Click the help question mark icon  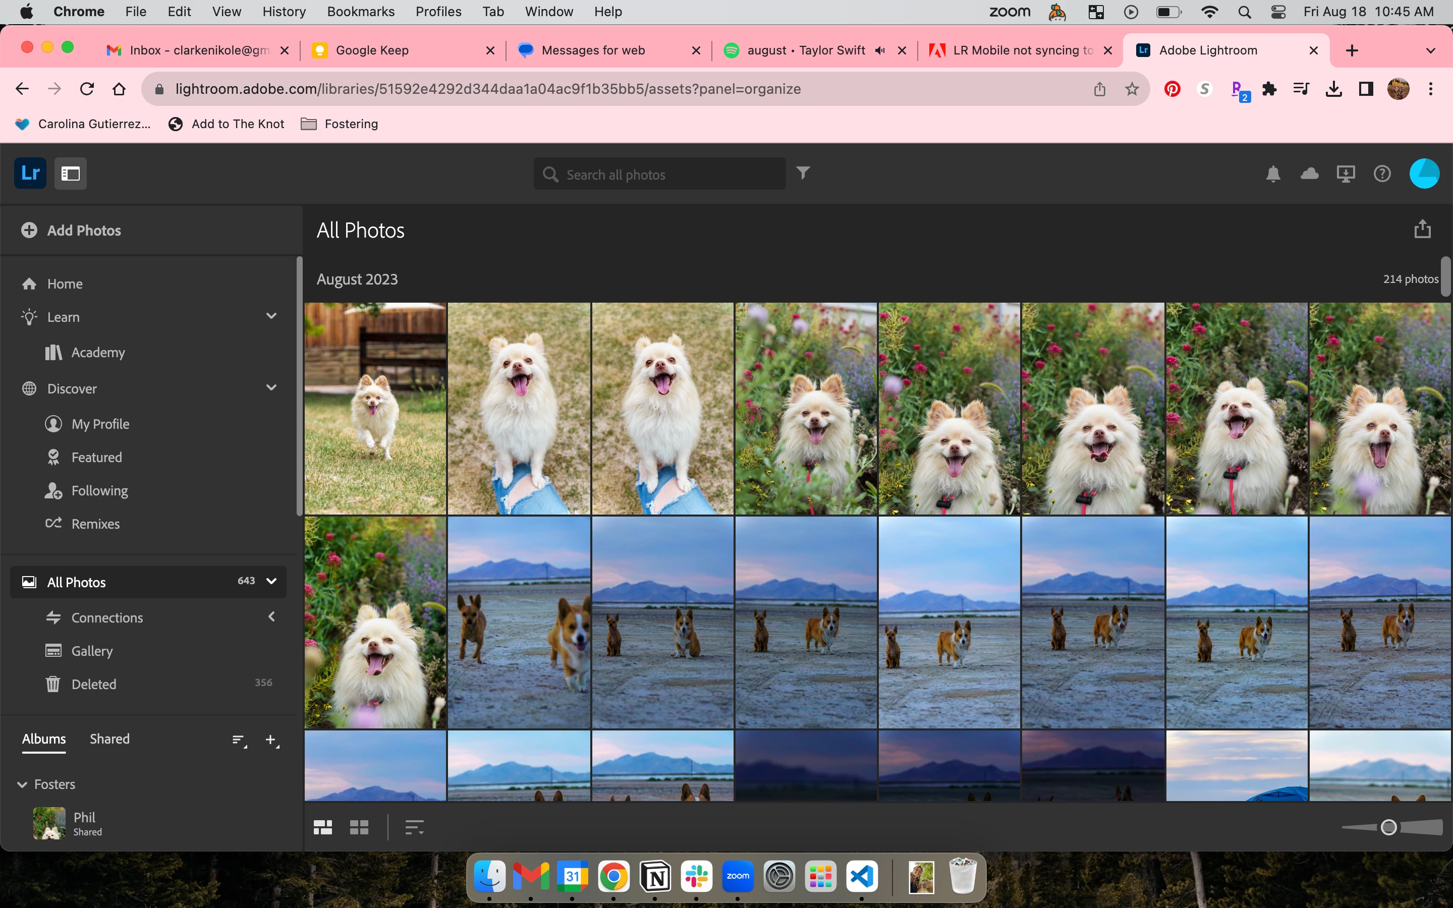point(1381,174)
